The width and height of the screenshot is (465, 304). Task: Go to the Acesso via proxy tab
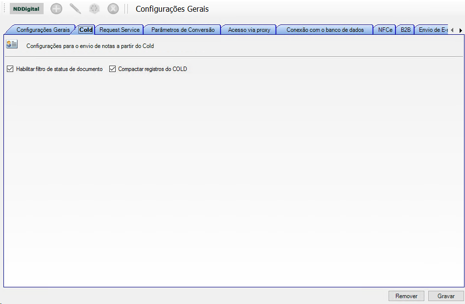249,30
